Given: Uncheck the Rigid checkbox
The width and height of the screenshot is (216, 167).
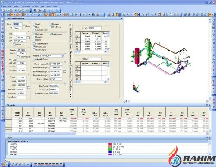Looking at the screenshot, I should 34,27.
